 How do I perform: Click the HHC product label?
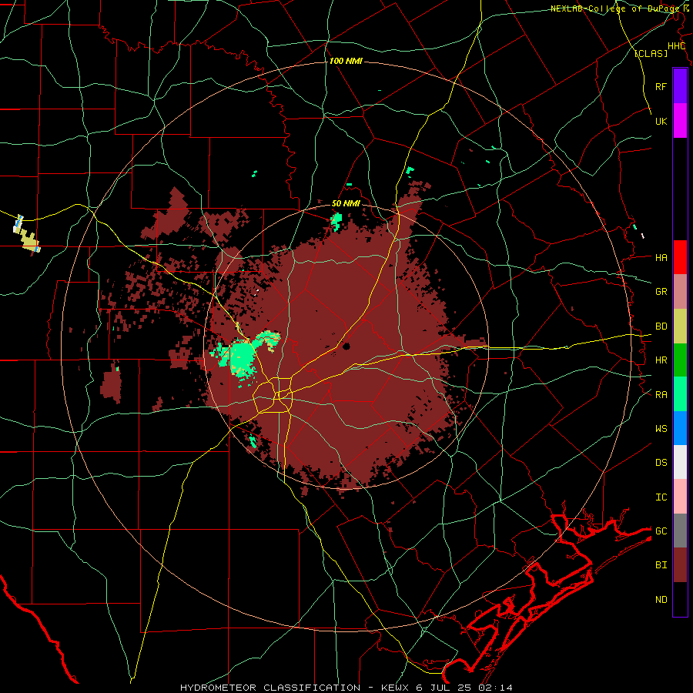[676, 46]
